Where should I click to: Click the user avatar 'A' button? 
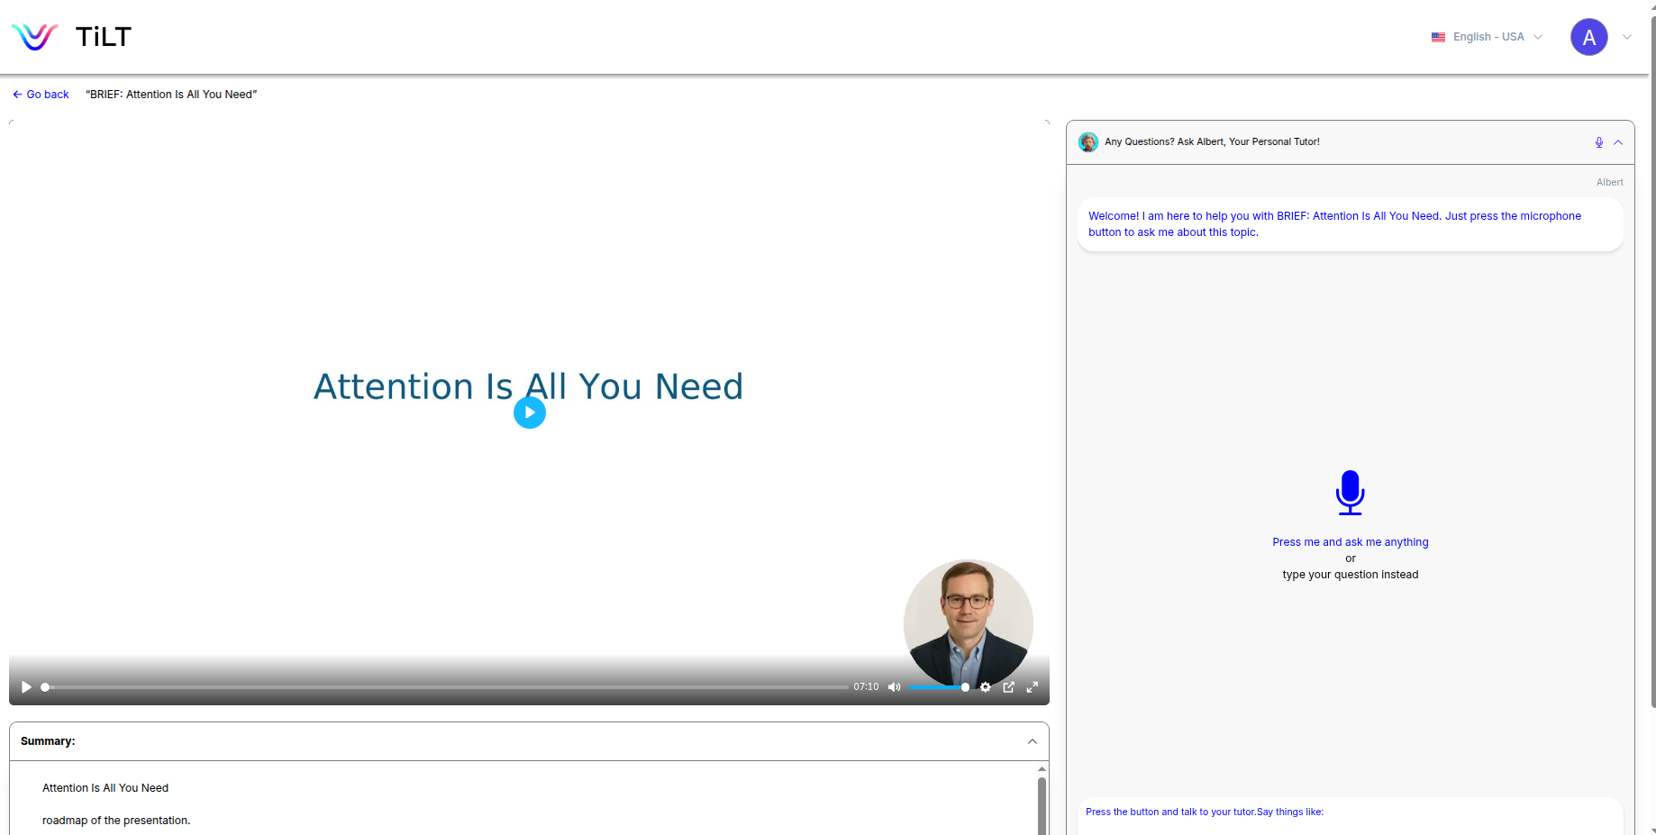[1588, 37]
